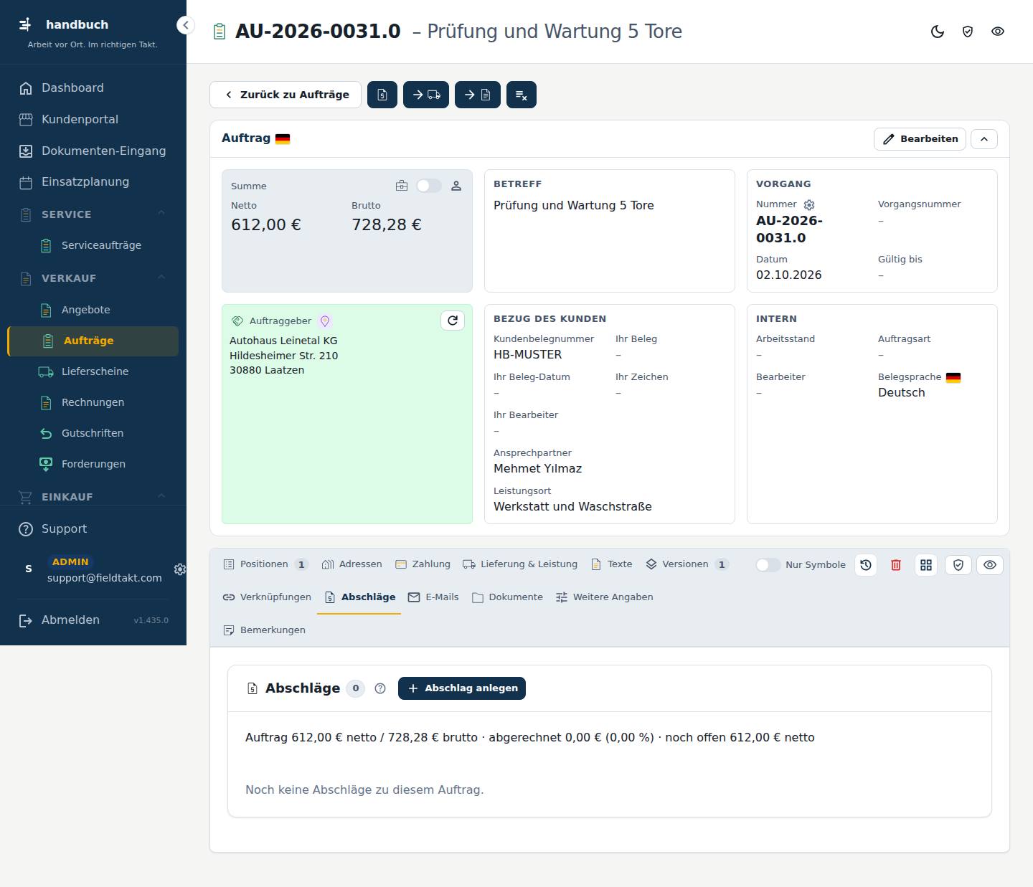The image size is (1033, 887).
Task: Open user settings gear beside support@fieldtakt.com
Action: pyautogui.click(x=180, y=569)
